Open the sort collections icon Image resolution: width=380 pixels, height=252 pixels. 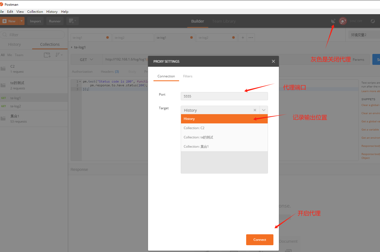[59, 55]
